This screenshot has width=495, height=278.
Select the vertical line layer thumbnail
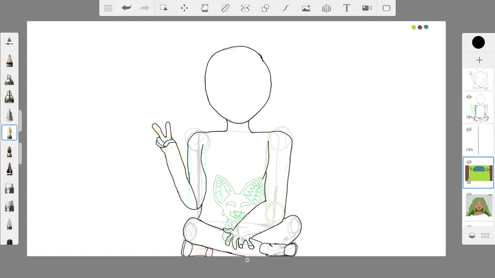click(x=478, y=140)
